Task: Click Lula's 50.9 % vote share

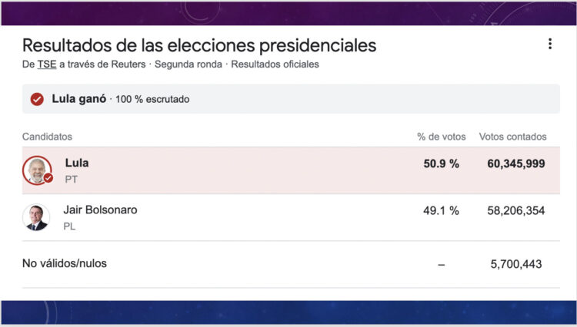Action: (441, 163)
